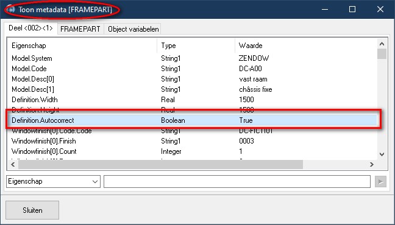Click the horizontal scrollbar thumb
The width and height of the screenshot is (395, 225).
click(160, 165)
